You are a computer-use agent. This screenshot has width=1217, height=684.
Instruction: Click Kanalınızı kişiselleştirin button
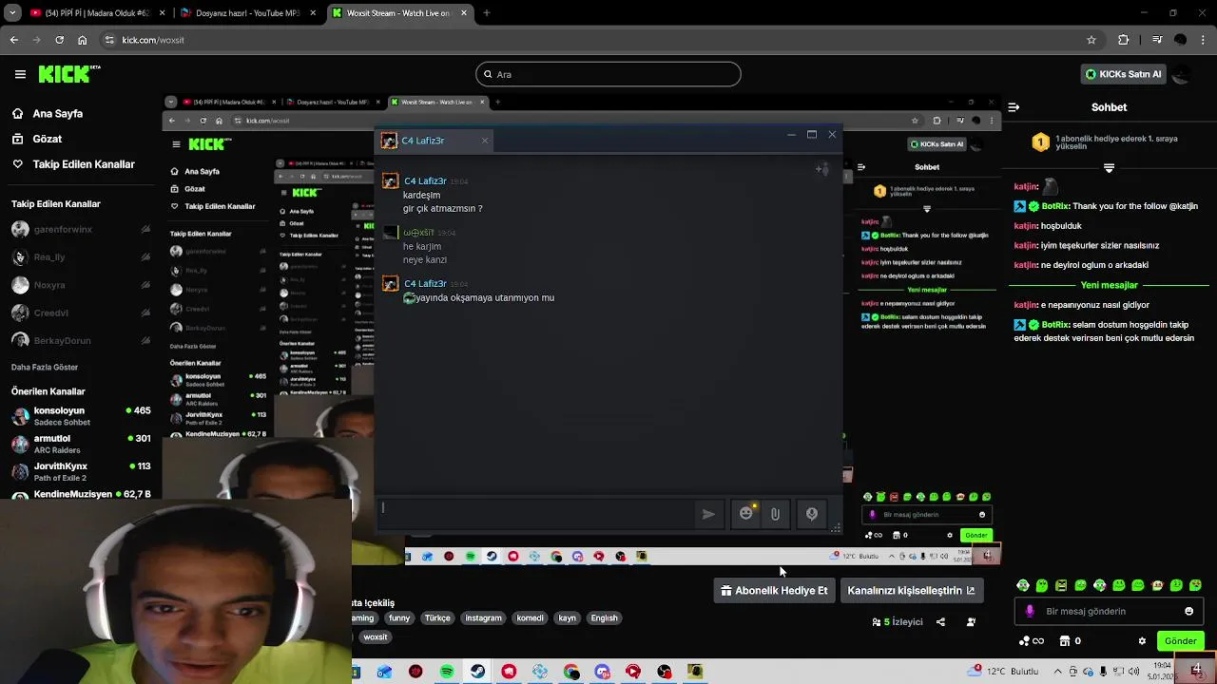(911, 590)
